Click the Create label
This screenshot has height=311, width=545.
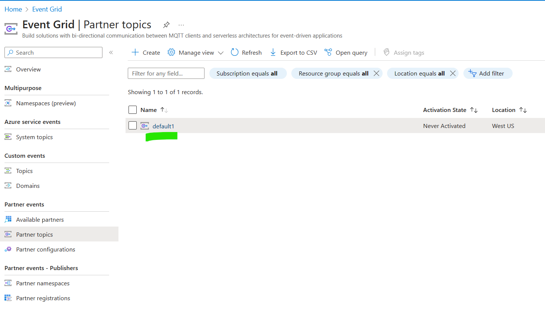[151, 52]
